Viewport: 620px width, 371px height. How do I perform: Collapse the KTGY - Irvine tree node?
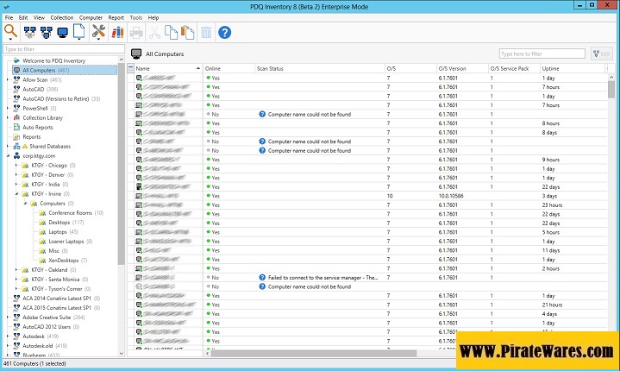[17, 194]
